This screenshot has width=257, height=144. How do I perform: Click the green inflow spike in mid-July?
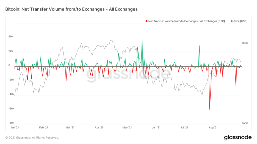199,46
